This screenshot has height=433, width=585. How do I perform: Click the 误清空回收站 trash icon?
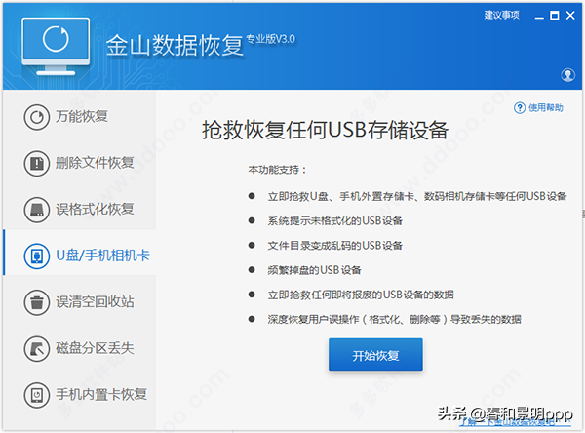coord(37,302)
